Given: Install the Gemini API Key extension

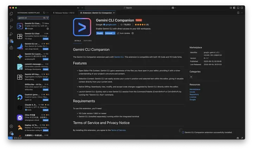Looking at the screenshot, I should (x=45, y=80).
